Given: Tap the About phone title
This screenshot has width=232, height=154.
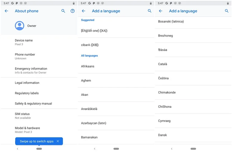Looking at the screenshot, I should pyautogui.click(x=27, y=11).
